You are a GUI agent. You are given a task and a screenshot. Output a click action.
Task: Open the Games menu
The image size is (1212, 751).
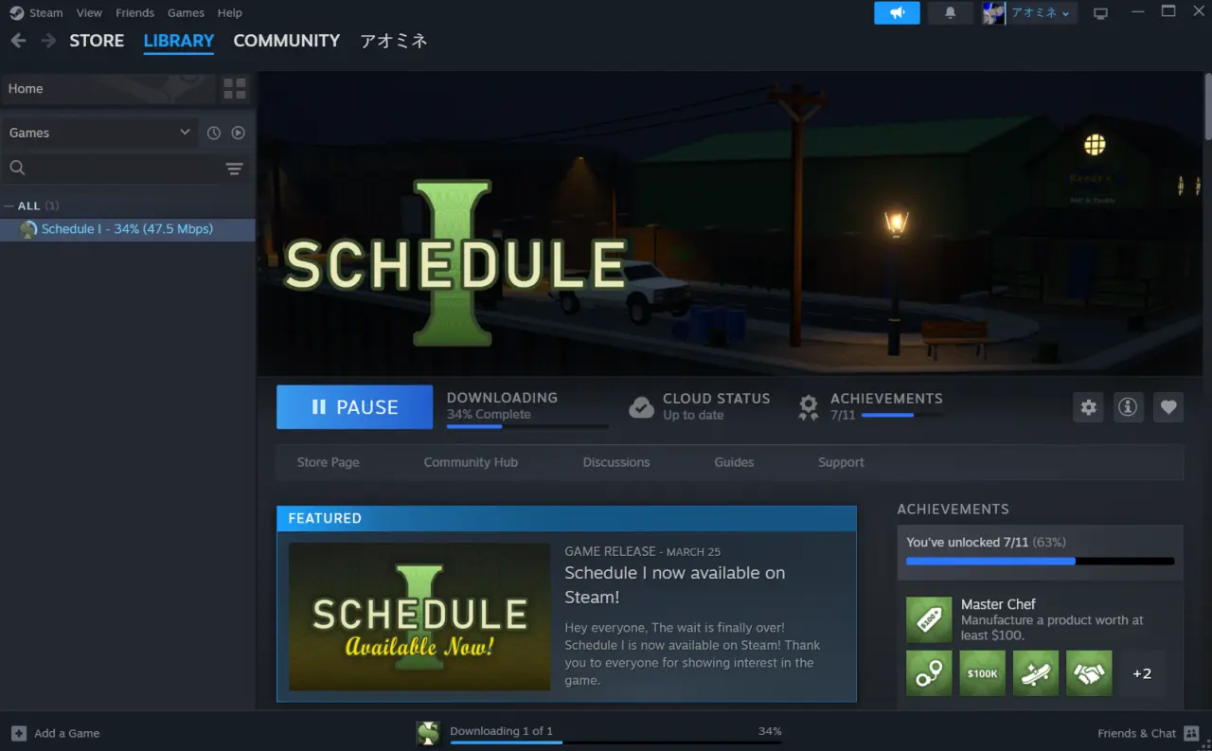(186, 13)
